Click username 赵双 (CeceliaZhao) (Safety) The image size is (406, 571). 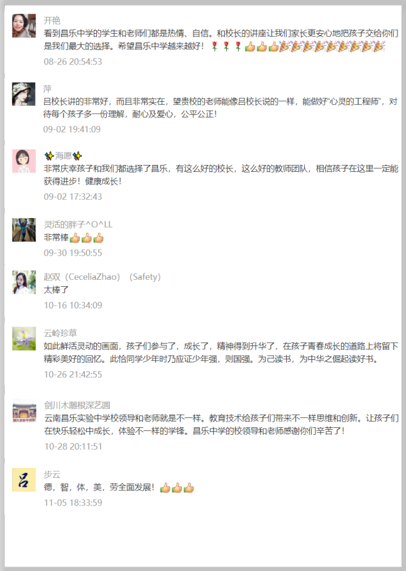tap(102, 277)
